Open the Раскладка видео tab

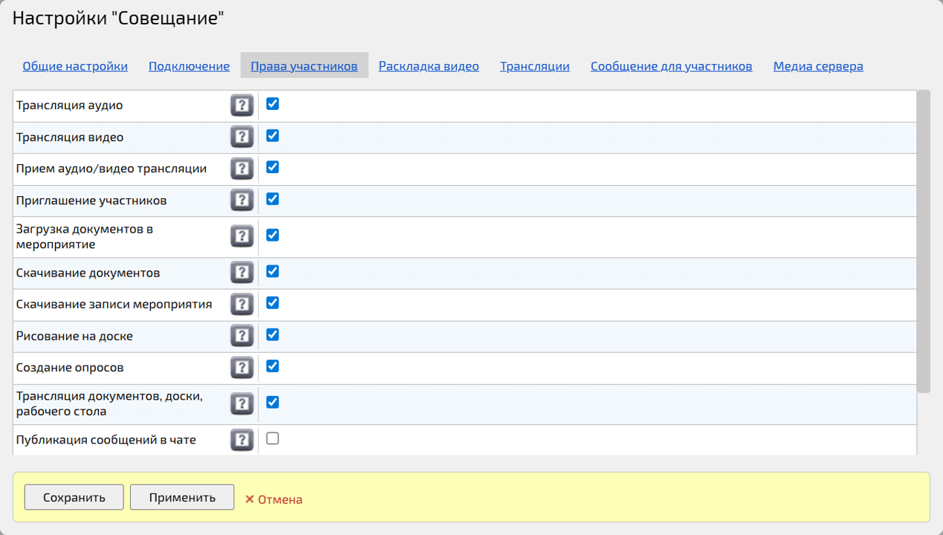(429, 66)
